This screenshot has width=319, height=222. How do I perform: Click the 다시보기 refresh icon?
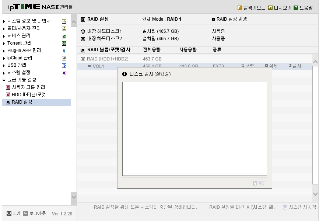(x=270, y=8)
